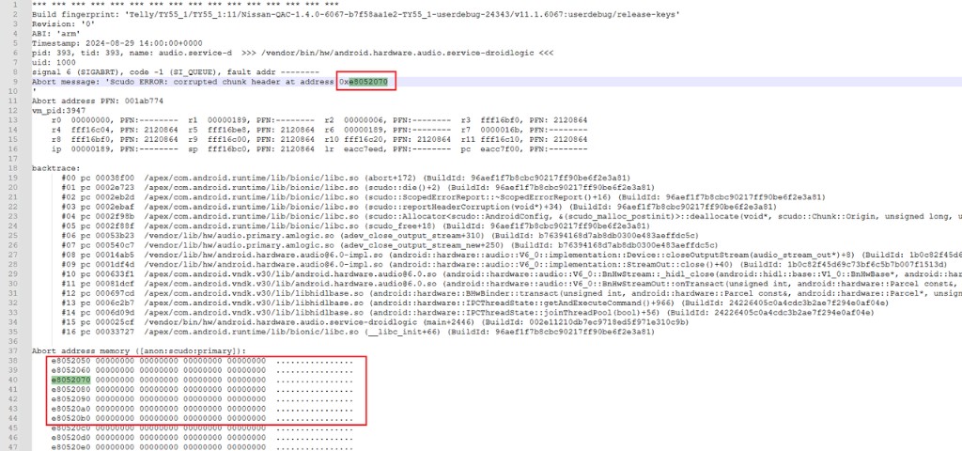Viewport: 962px width, 451px height.
Task: Click memory row address e8052050
Action: [x=70, y=361]
